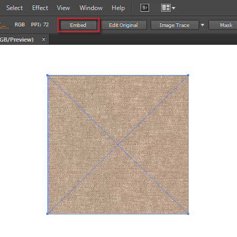
Task: Click the bottom-right corner handle of image
Action: (x=188, y=214)
